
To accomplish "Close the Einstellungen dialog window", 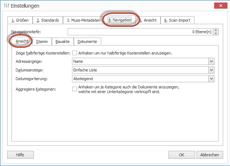I will 220,6.
